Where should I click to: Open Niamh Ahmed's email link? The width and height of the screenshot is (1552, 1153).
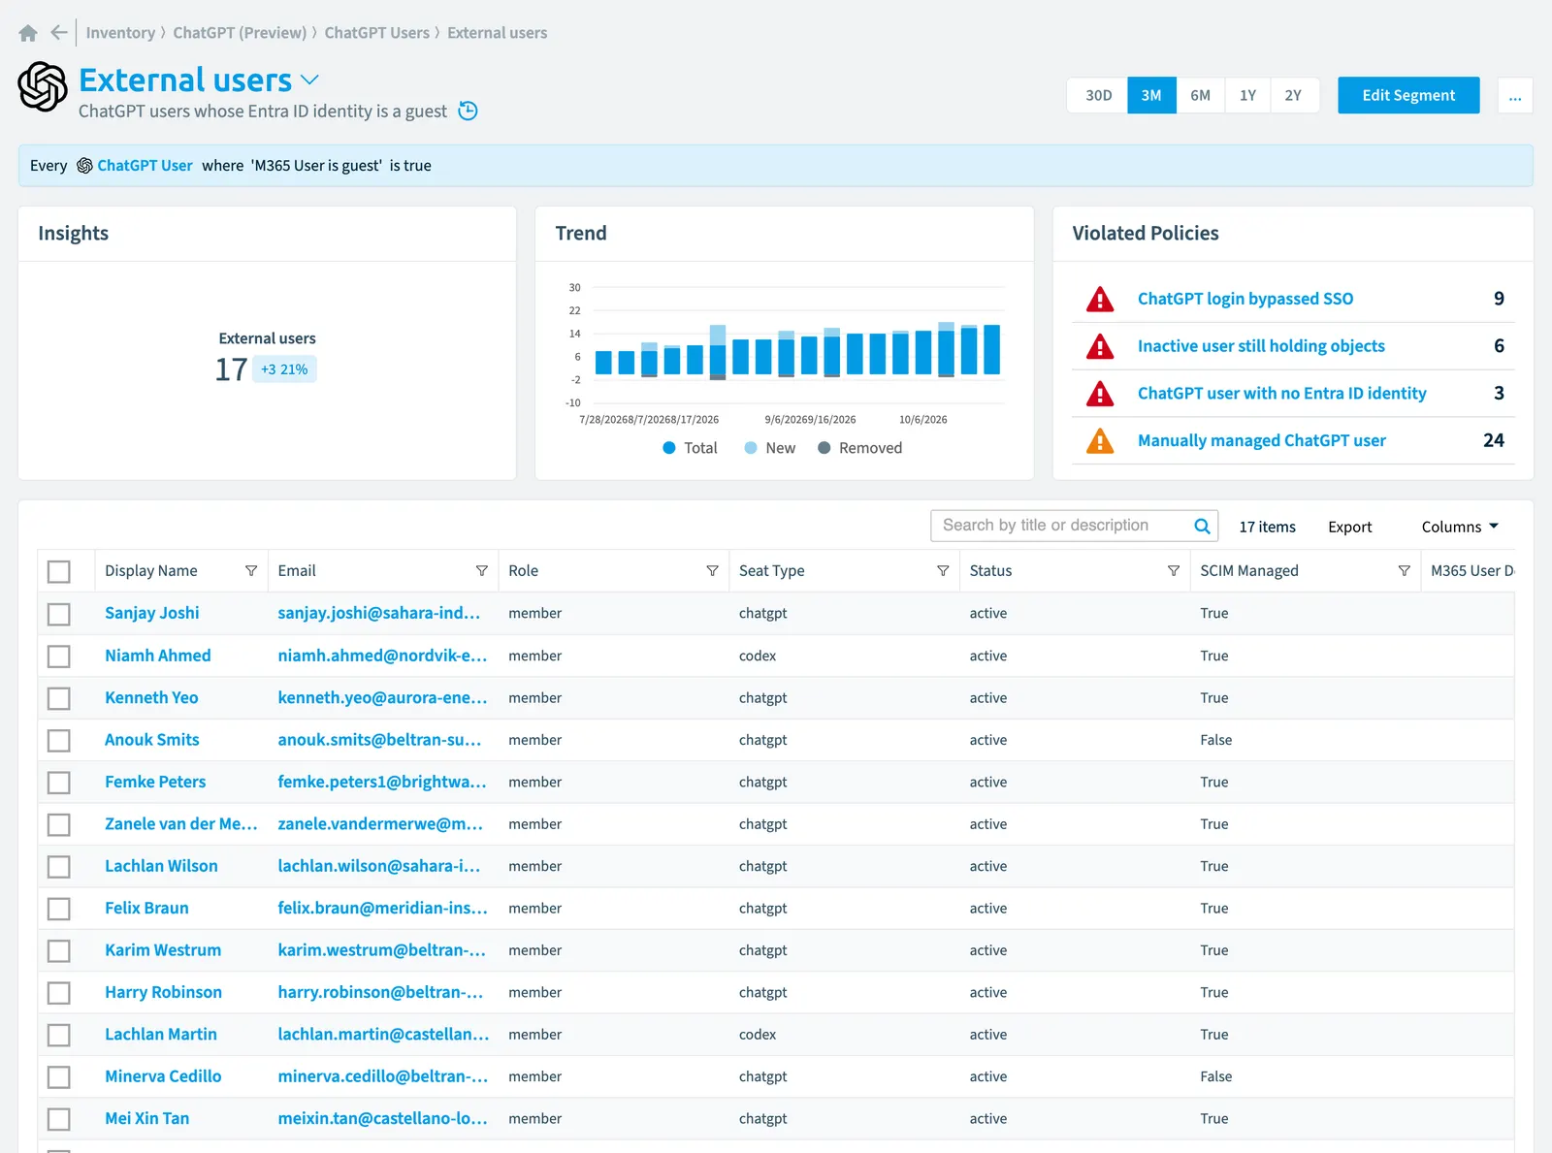382,656
